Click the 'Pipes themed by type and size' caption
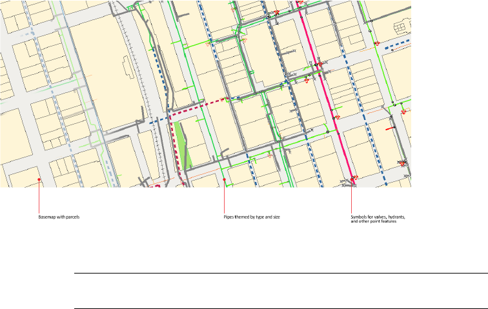This screenshot has height=309, width=488. tap(252, 217)
